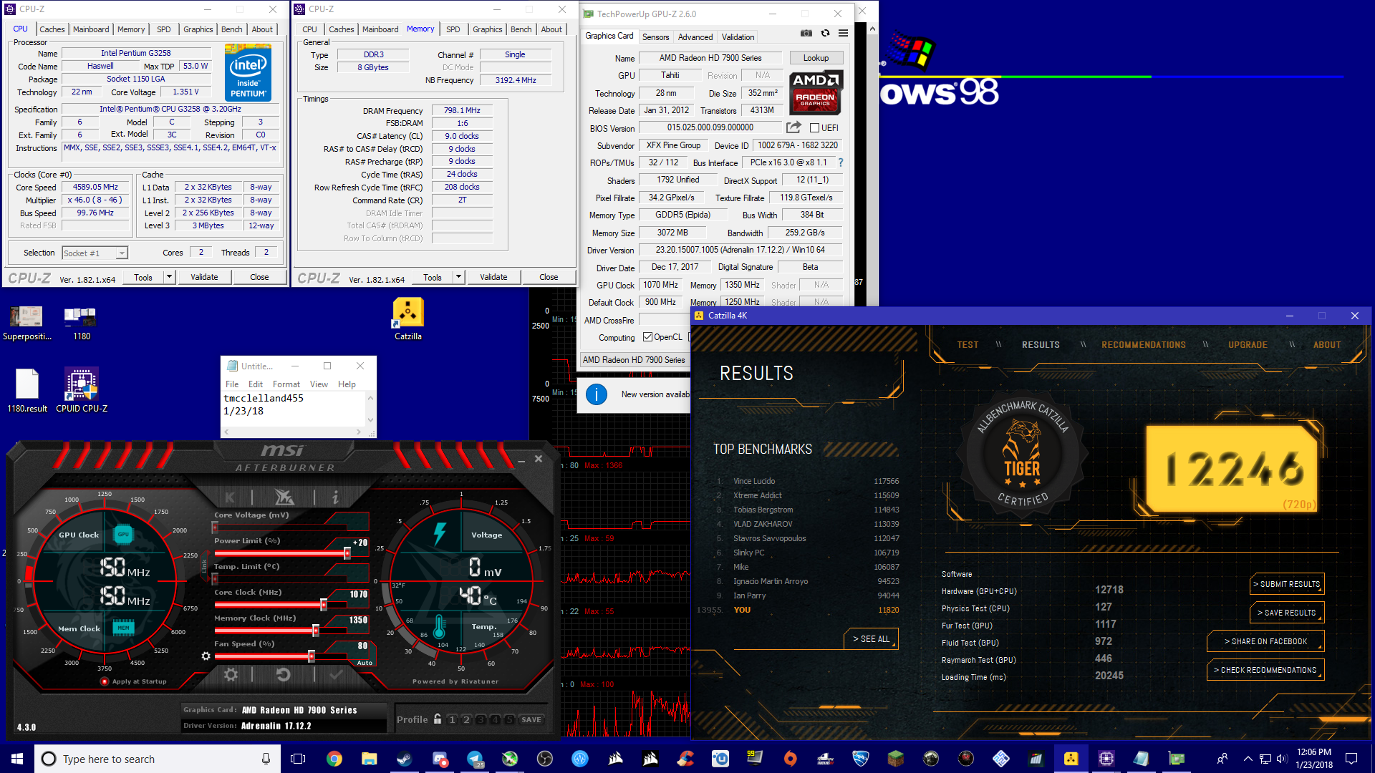Viewport: 1375px width, 773px height.
Task: Expand the Tools dropdown arrow in CPU-Z CPU window
Action: pos(169,277)
